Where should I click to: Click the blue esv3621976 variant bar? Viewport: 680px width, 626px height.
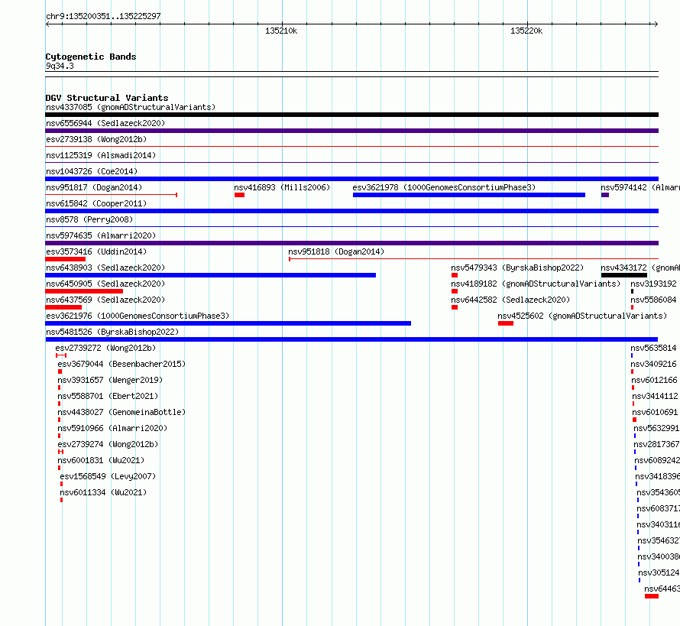tap(228, 323)
